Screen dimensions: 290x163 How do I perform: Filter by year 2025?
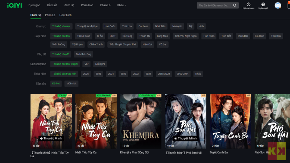tap(98, 74)
